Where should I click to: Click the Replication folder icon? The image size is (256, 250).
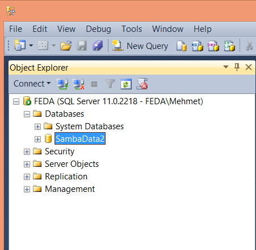click(37, 176)
